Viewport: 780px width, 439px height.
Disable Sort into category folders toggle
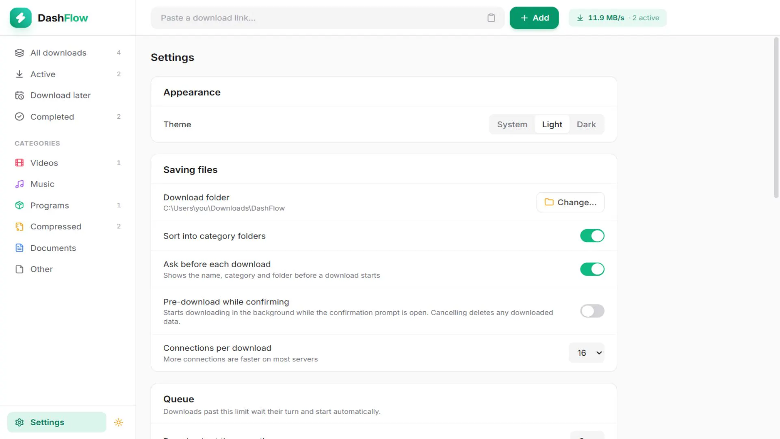[x=592, y=236]
